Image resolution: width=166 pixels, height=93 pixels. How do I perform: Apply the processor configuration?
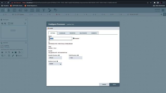click(x=114, y=84)
